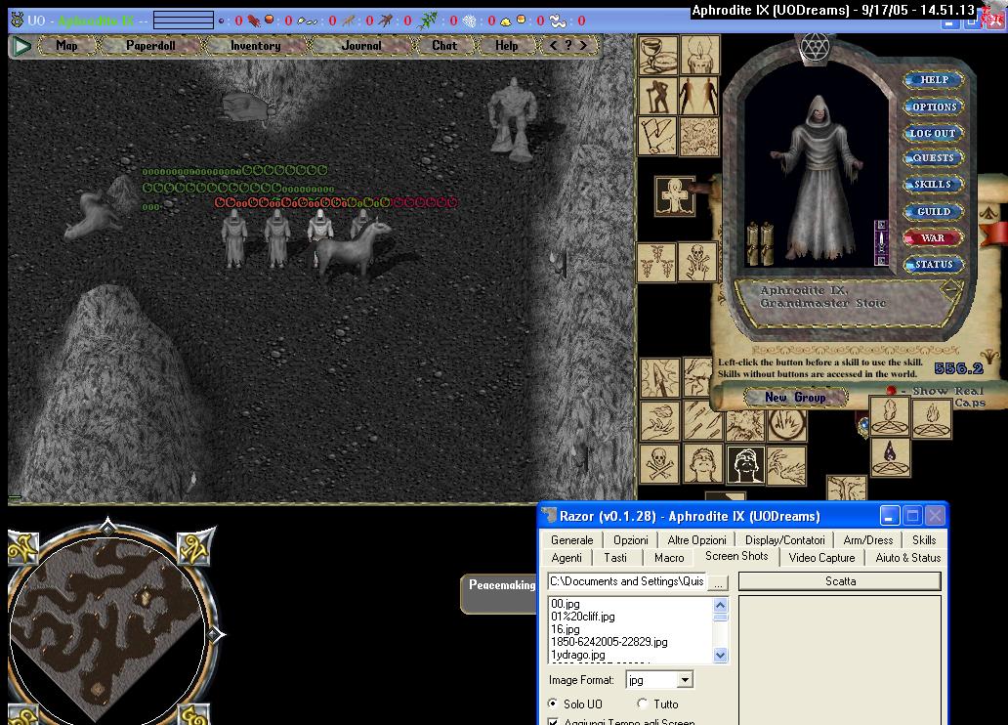
Task: Click the skull and crossbones spell icon
Action: (660, 464)
